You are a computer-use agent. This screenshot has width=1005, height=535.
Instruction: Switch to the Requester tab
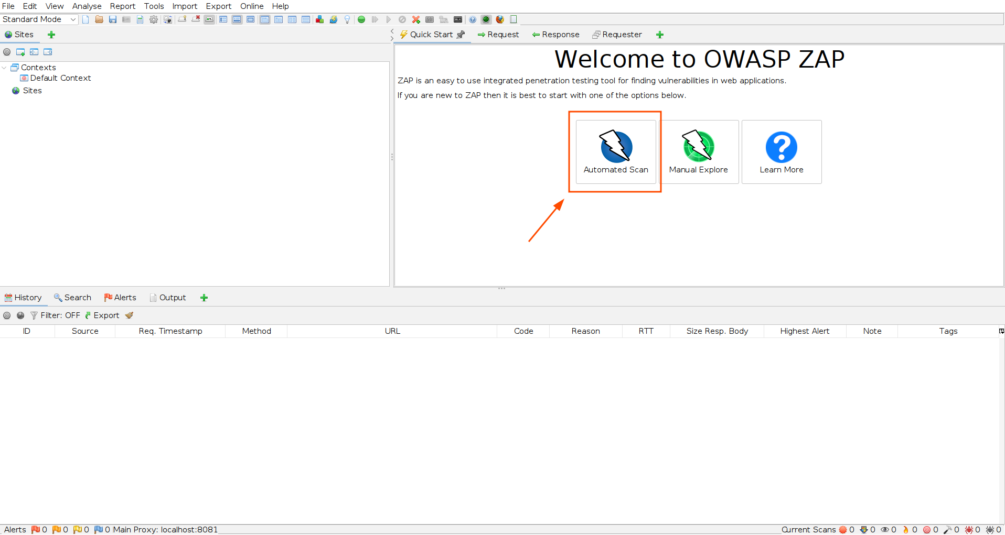tap(617, 35)
